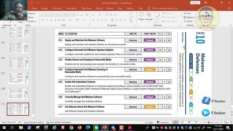Collapse the ribbon chevron
This screenshot has height=131, width=233.
point(230,25)
